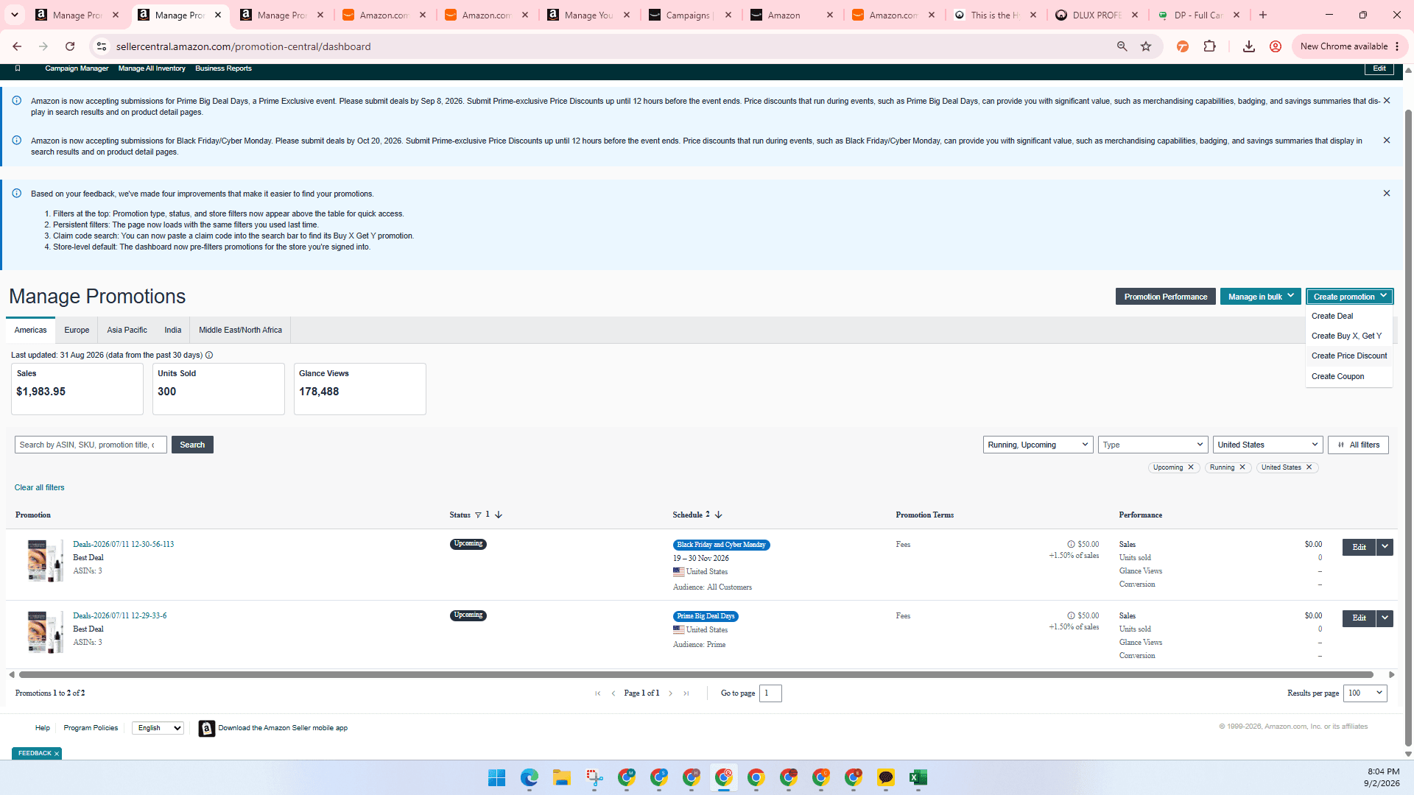Image resolution: width=1414 pixels, height=795 pixels.
Task: Open All filters button
Action: (1358, 445)
